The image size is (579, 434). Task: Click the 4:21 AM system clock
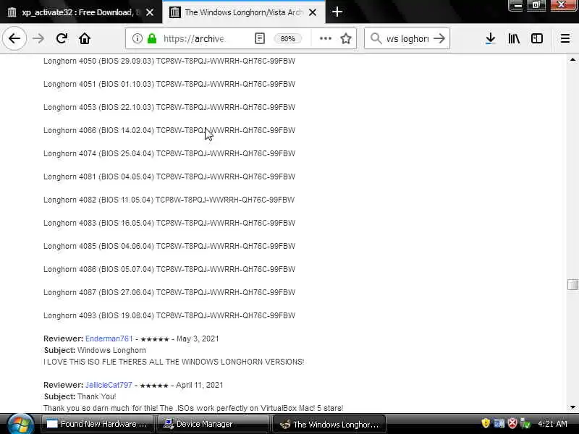tap(552, 424)
